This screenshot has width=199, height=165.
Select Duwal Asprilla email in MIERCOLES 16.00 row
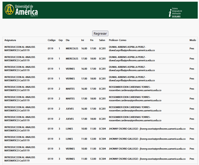[x=132, y=50]
